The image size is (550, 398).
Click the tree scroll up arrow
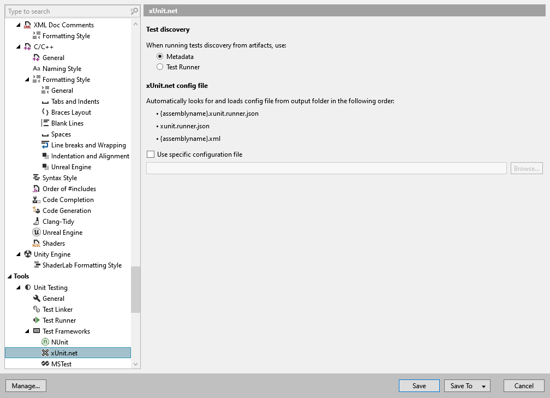click(135, 24)
